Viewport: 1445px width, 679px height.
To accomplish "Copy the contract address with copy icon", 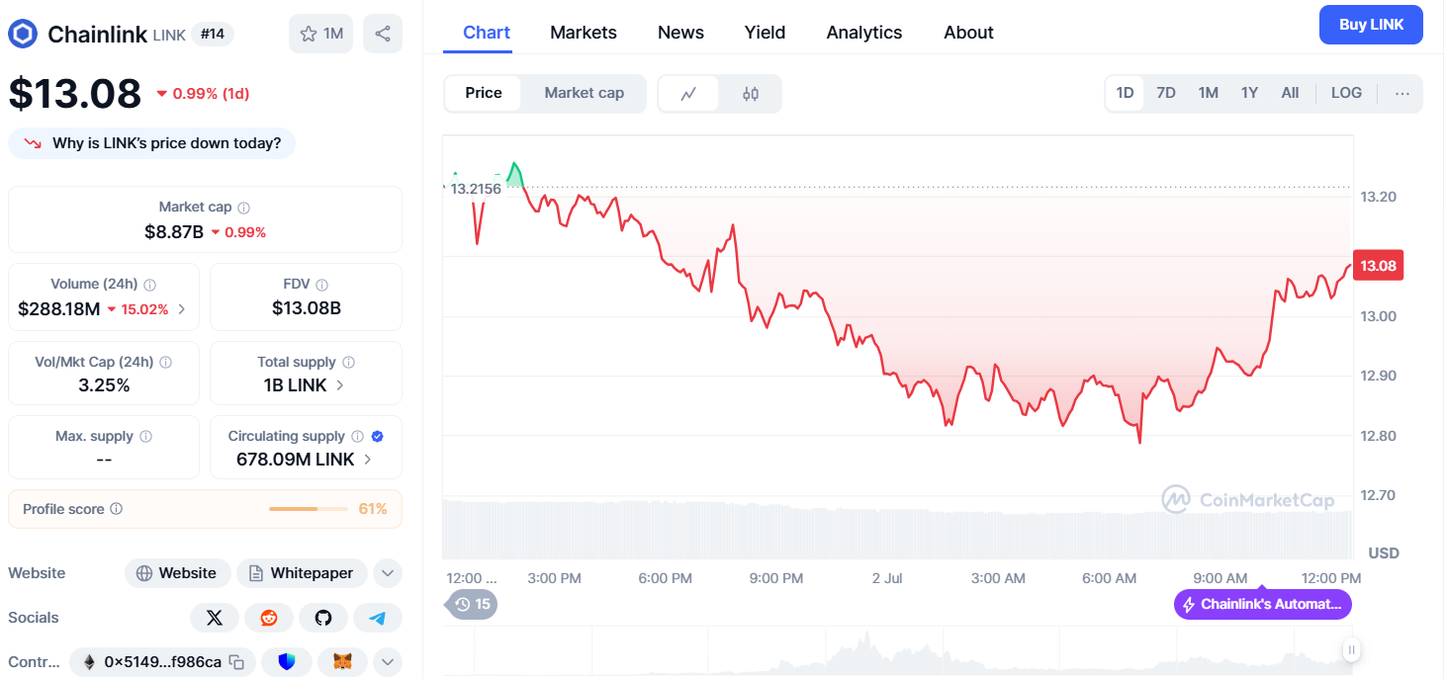I will tap(236, 662).
